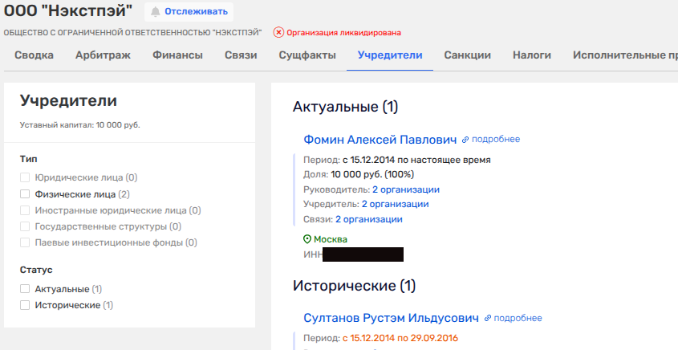Open the Сводка tab

click(x=35, y=55)
